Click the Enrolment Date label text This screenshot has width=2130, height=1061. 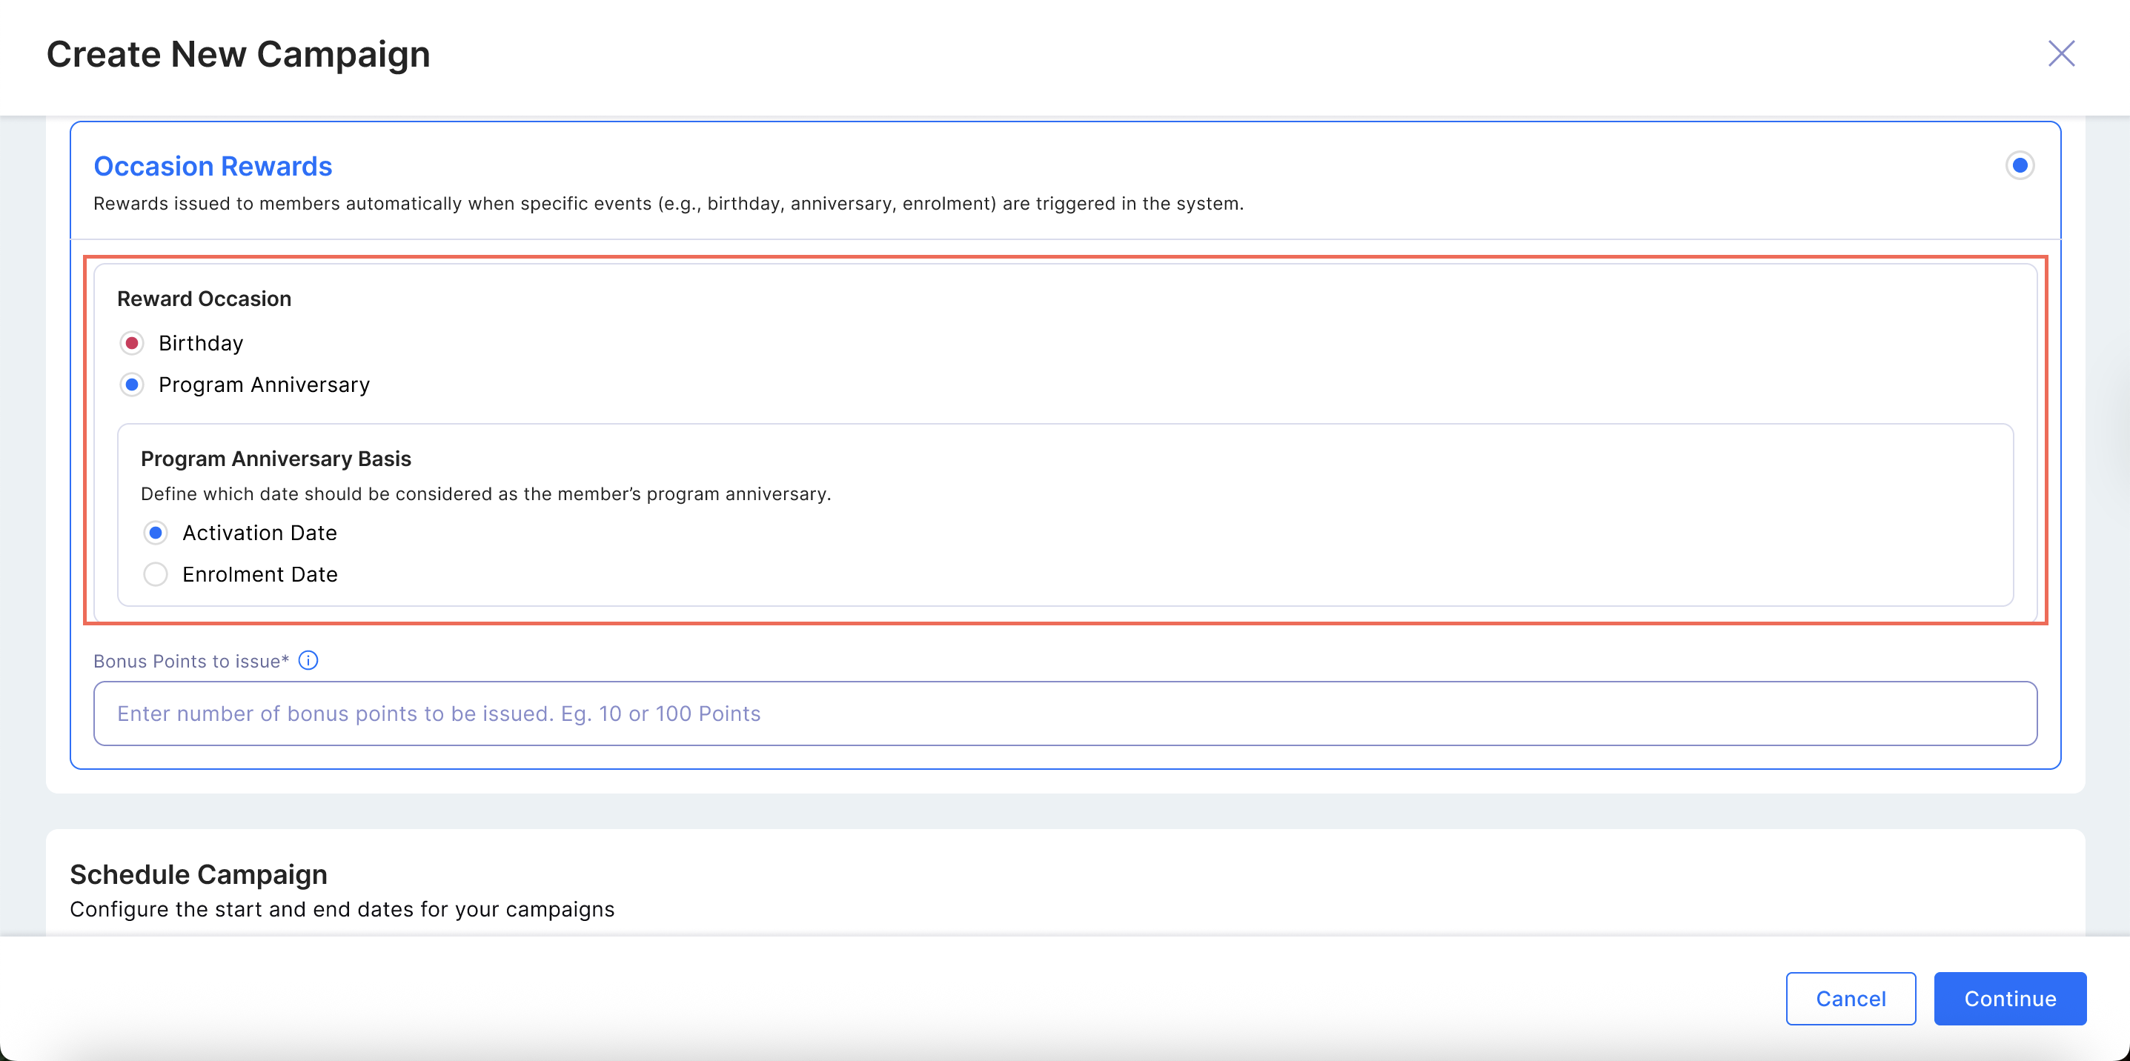pos(259,574)
